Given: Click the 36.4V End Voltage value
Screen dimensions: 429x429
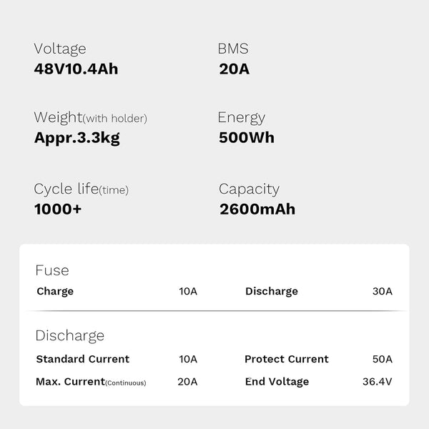Looking at the screenshot, I should 378,382.
